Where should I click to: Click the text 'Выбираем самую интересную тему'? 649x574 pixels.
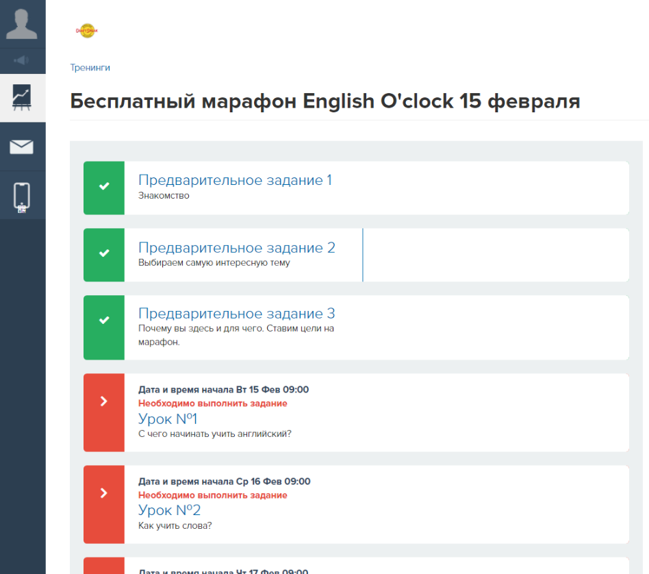pyautogui.click(x=214, y=262)
